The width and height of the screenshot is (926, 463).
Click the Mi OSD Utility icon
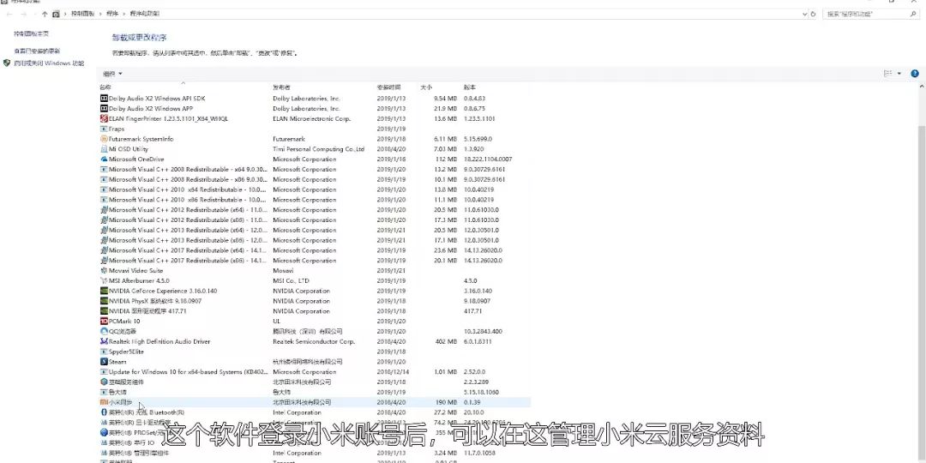pyautogui.click(x=104, y=149)
